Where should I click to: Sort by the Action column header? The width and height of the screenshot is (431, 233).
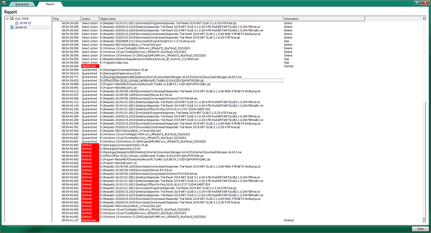[90, 19]
